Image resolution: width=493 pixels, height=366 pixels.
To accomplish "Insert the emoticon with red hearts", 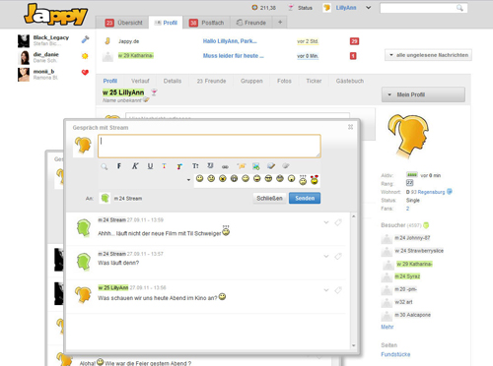I will coord(315,180).
